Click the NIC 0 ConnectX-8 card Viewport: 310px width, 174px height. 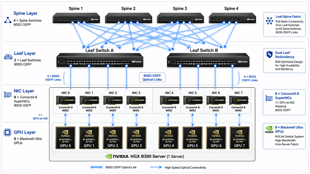coord(65,101)
